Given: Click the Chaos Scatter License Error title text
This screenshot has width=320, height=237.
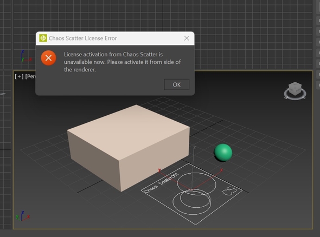Looking at the screenshot, I should click(82, 38).
